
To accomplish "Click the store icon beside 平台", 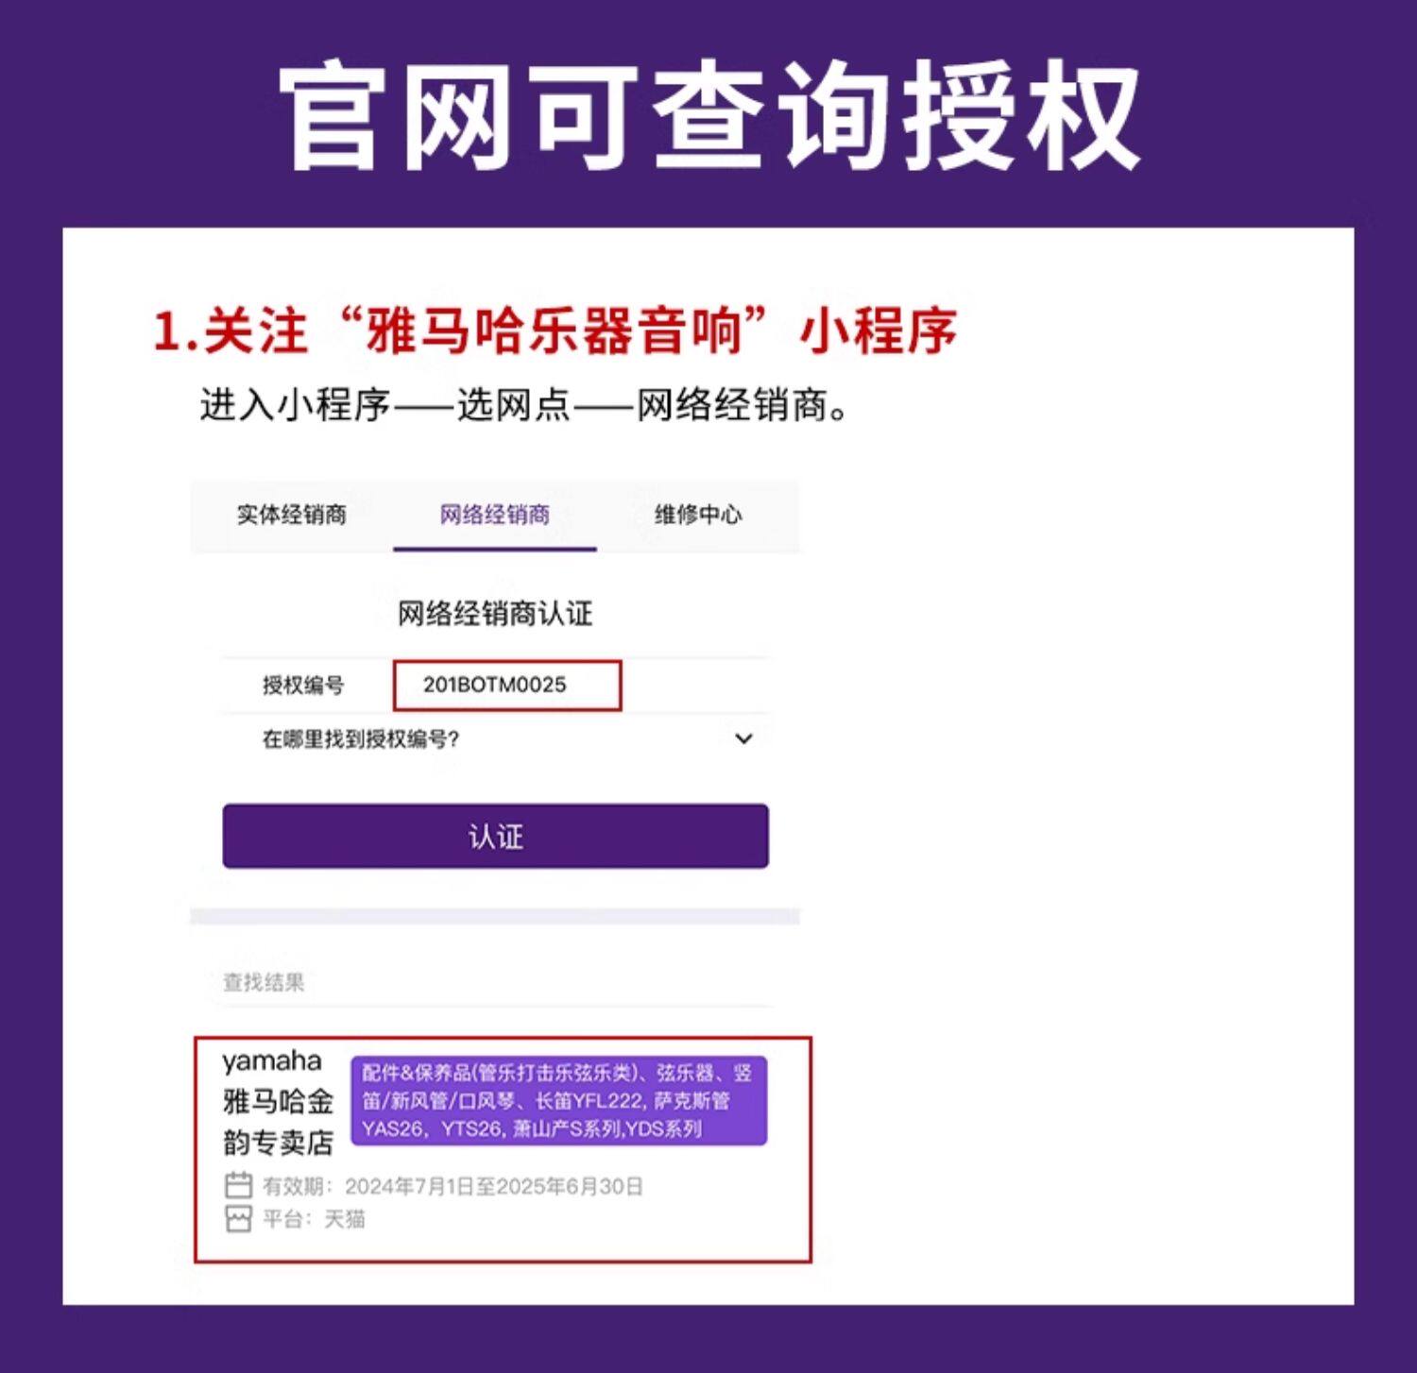I will 238,1219.
